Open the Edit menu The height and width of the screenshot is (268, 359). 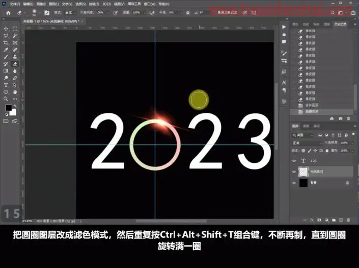click(28, 4)
